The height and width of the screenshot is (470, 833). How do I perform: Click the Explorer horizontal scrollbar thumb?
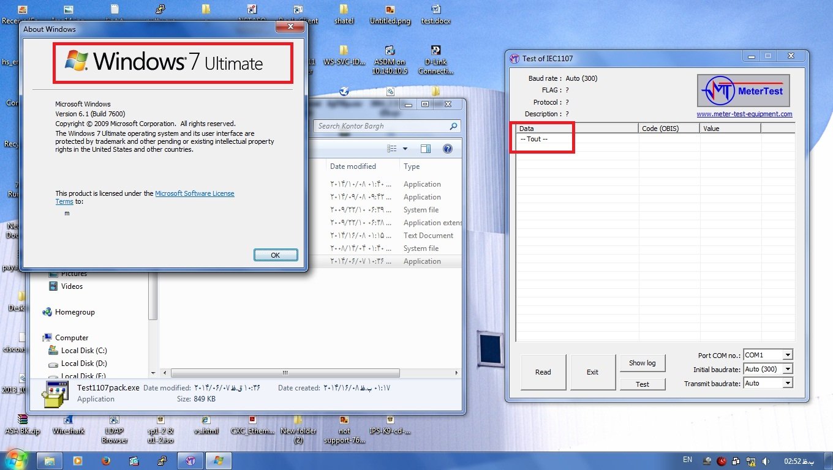(x=285, y=373)
